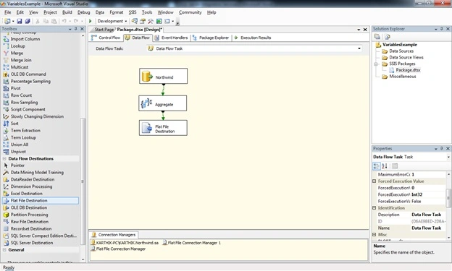Select Flat File Destination in the Toolbox
Viewport: 452px width, 271px height.
click(41, 200)
